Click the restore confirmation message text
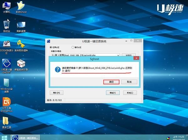 click(97, 70)
